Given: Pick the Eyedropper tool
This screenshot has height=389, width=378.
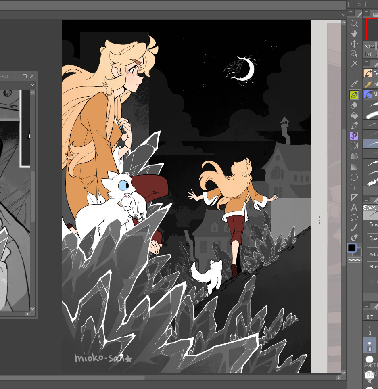Looking at the screenshot, I should pos(354,84).
